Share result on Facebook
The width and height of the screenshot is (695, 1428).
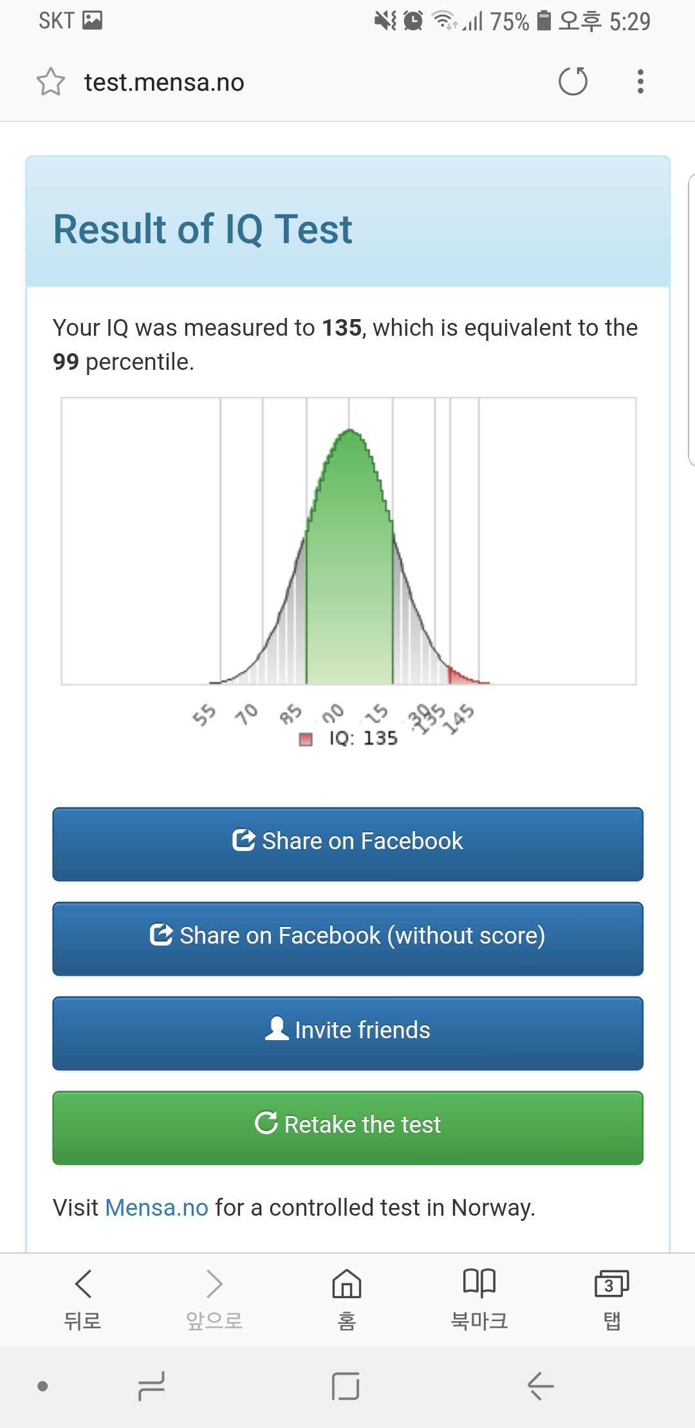pyautogui.click(x=347, y=844)
